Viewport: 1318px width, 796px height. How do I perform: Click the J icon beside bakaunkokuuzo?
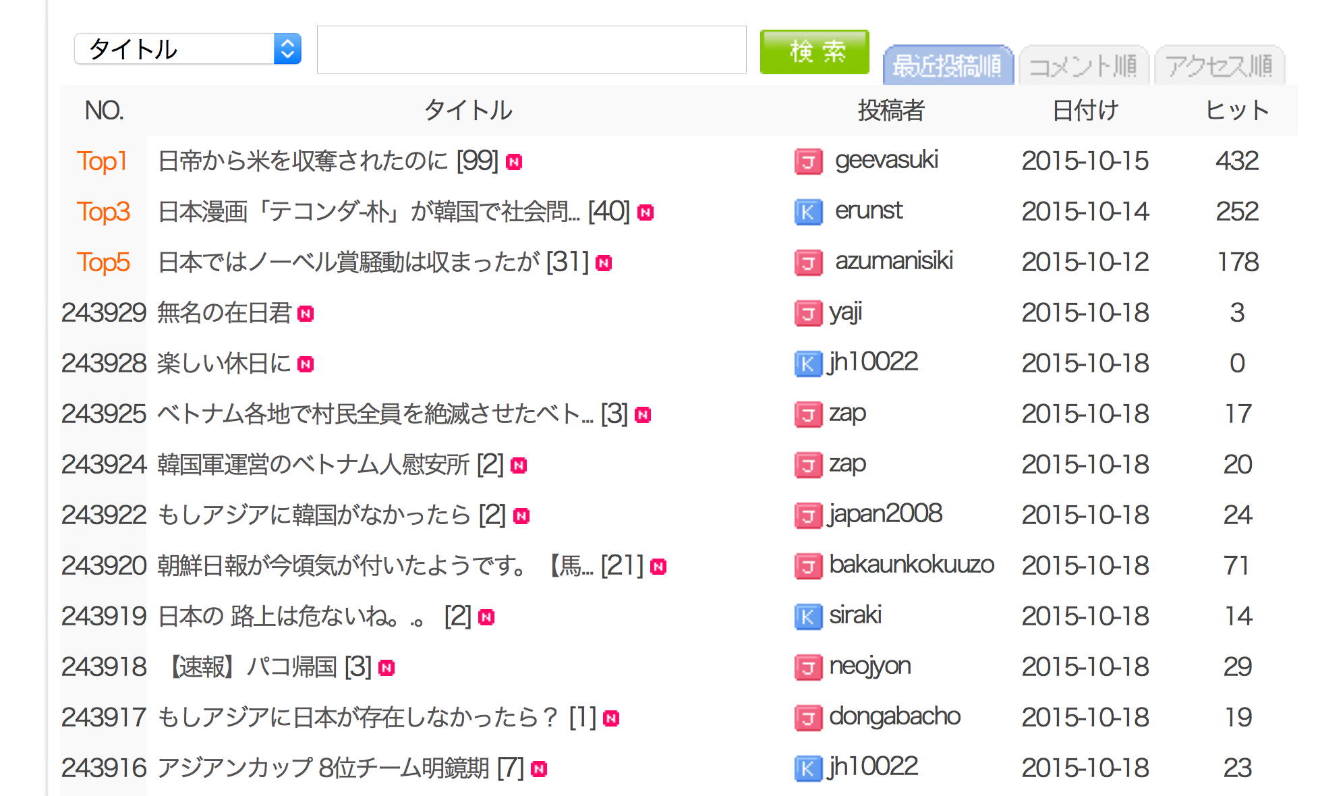pos(807,566)
